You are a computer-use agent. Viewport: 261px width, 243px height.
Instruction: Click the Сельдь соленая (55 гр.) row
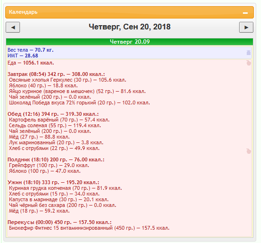pyautogui.click(x=55, y=125)
